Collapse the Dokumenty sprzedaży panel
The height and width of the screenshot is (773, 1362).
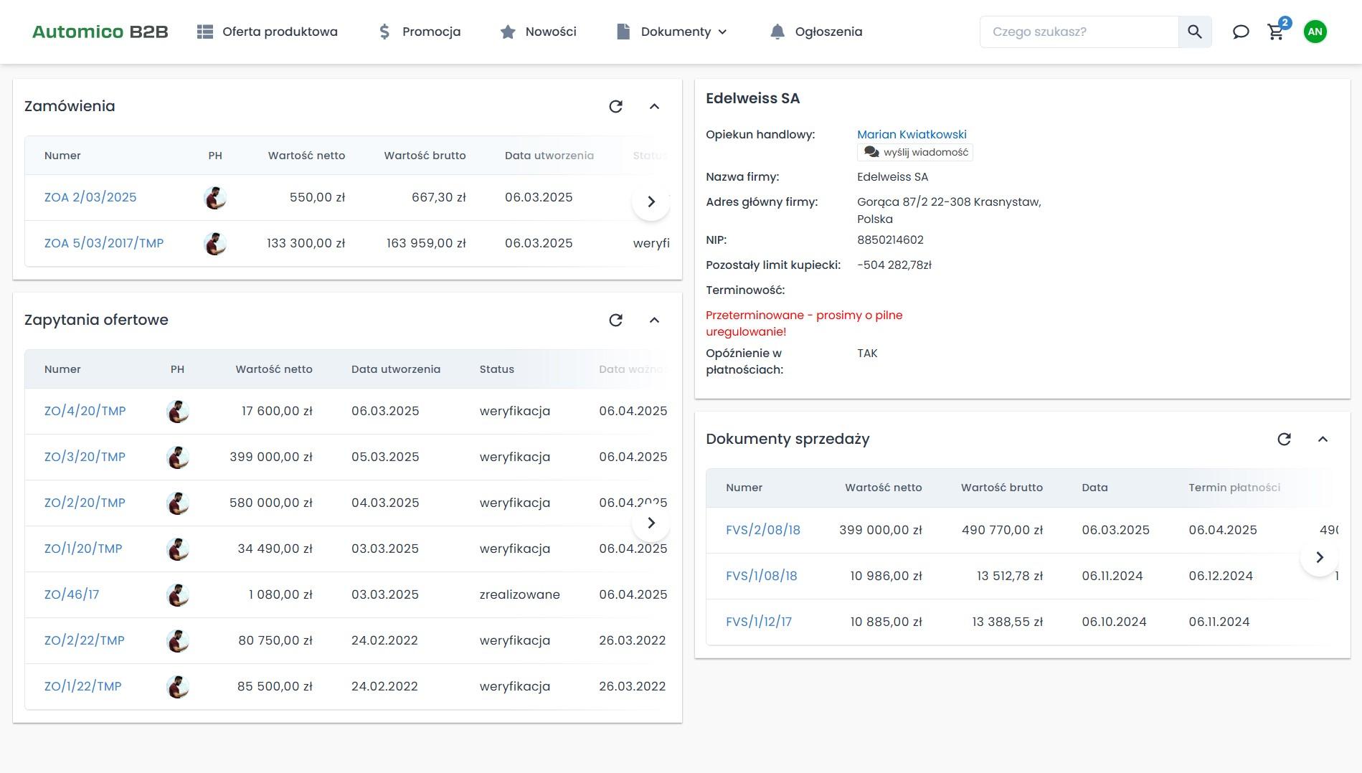click(1323, 439)
